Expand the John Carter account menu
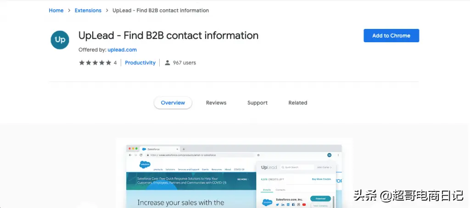 tap(324, 167)
